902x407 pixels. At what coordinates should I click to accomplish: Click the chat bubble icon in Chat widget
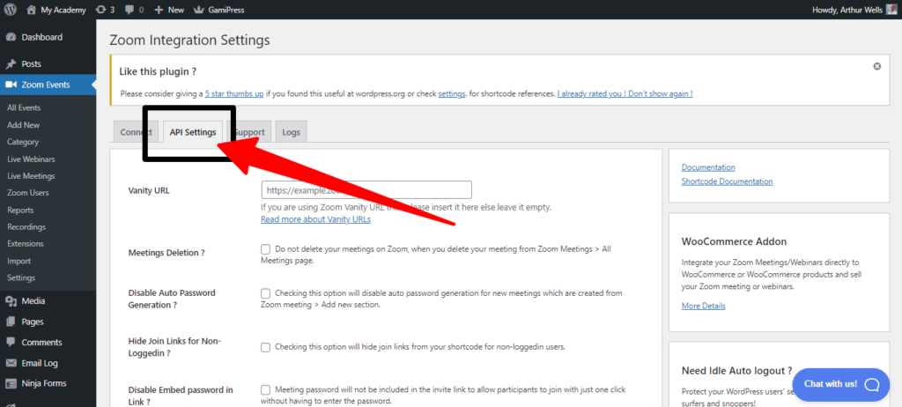tap(872, 384)
